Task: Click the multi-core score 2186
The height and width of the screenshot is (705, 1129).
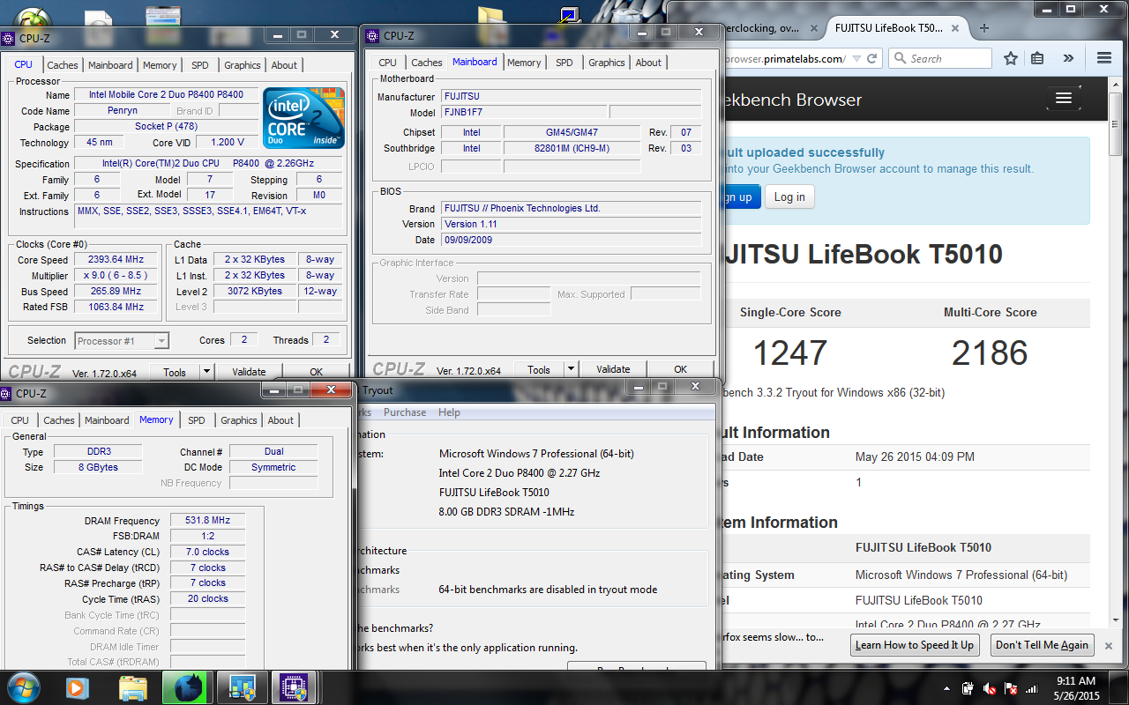Action: pos(990,352)
